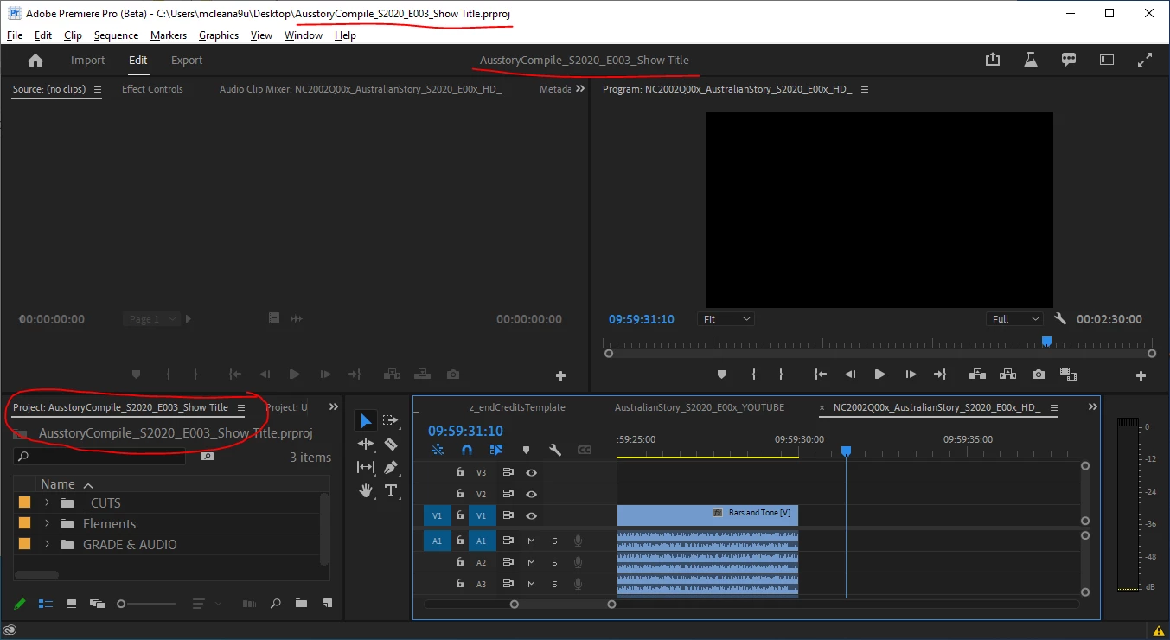Open Program monitor panel menu
The height and width of the screenshot is (640, 1170).
tap(865, 89)
